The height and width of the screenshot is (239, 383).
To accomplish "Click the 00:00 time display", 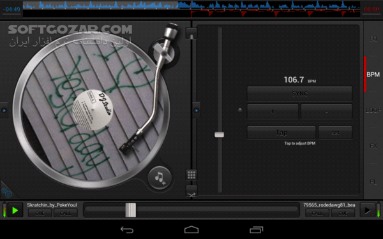I will coord(372,10).
